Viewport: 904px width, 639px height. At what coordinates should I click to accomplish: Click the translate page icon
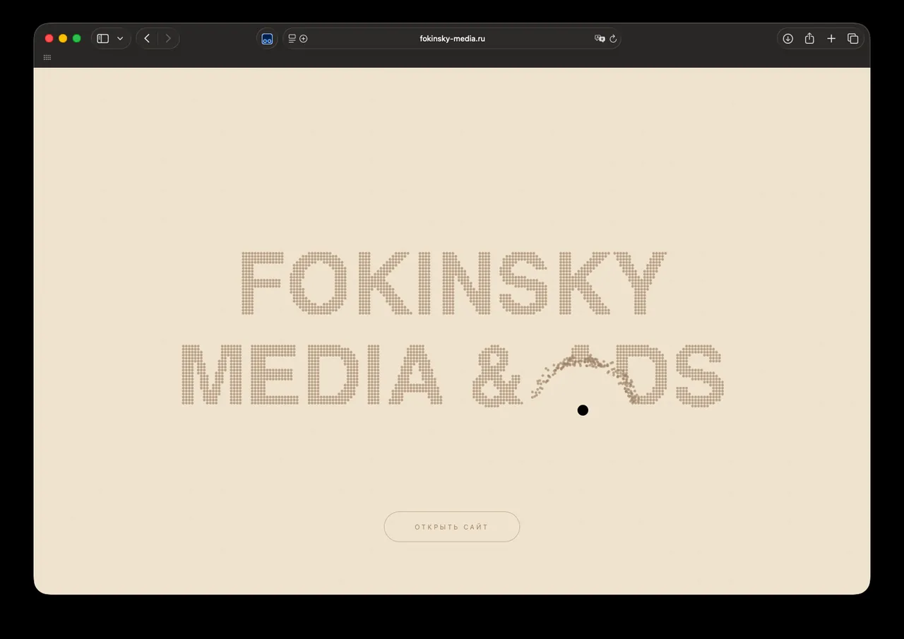tap(600, 39)
